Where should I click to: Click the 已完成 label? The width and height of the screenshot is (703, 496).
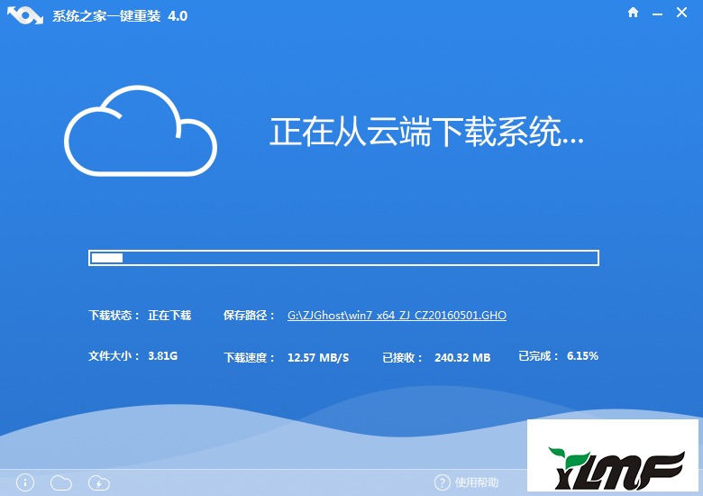coord(538,356)
